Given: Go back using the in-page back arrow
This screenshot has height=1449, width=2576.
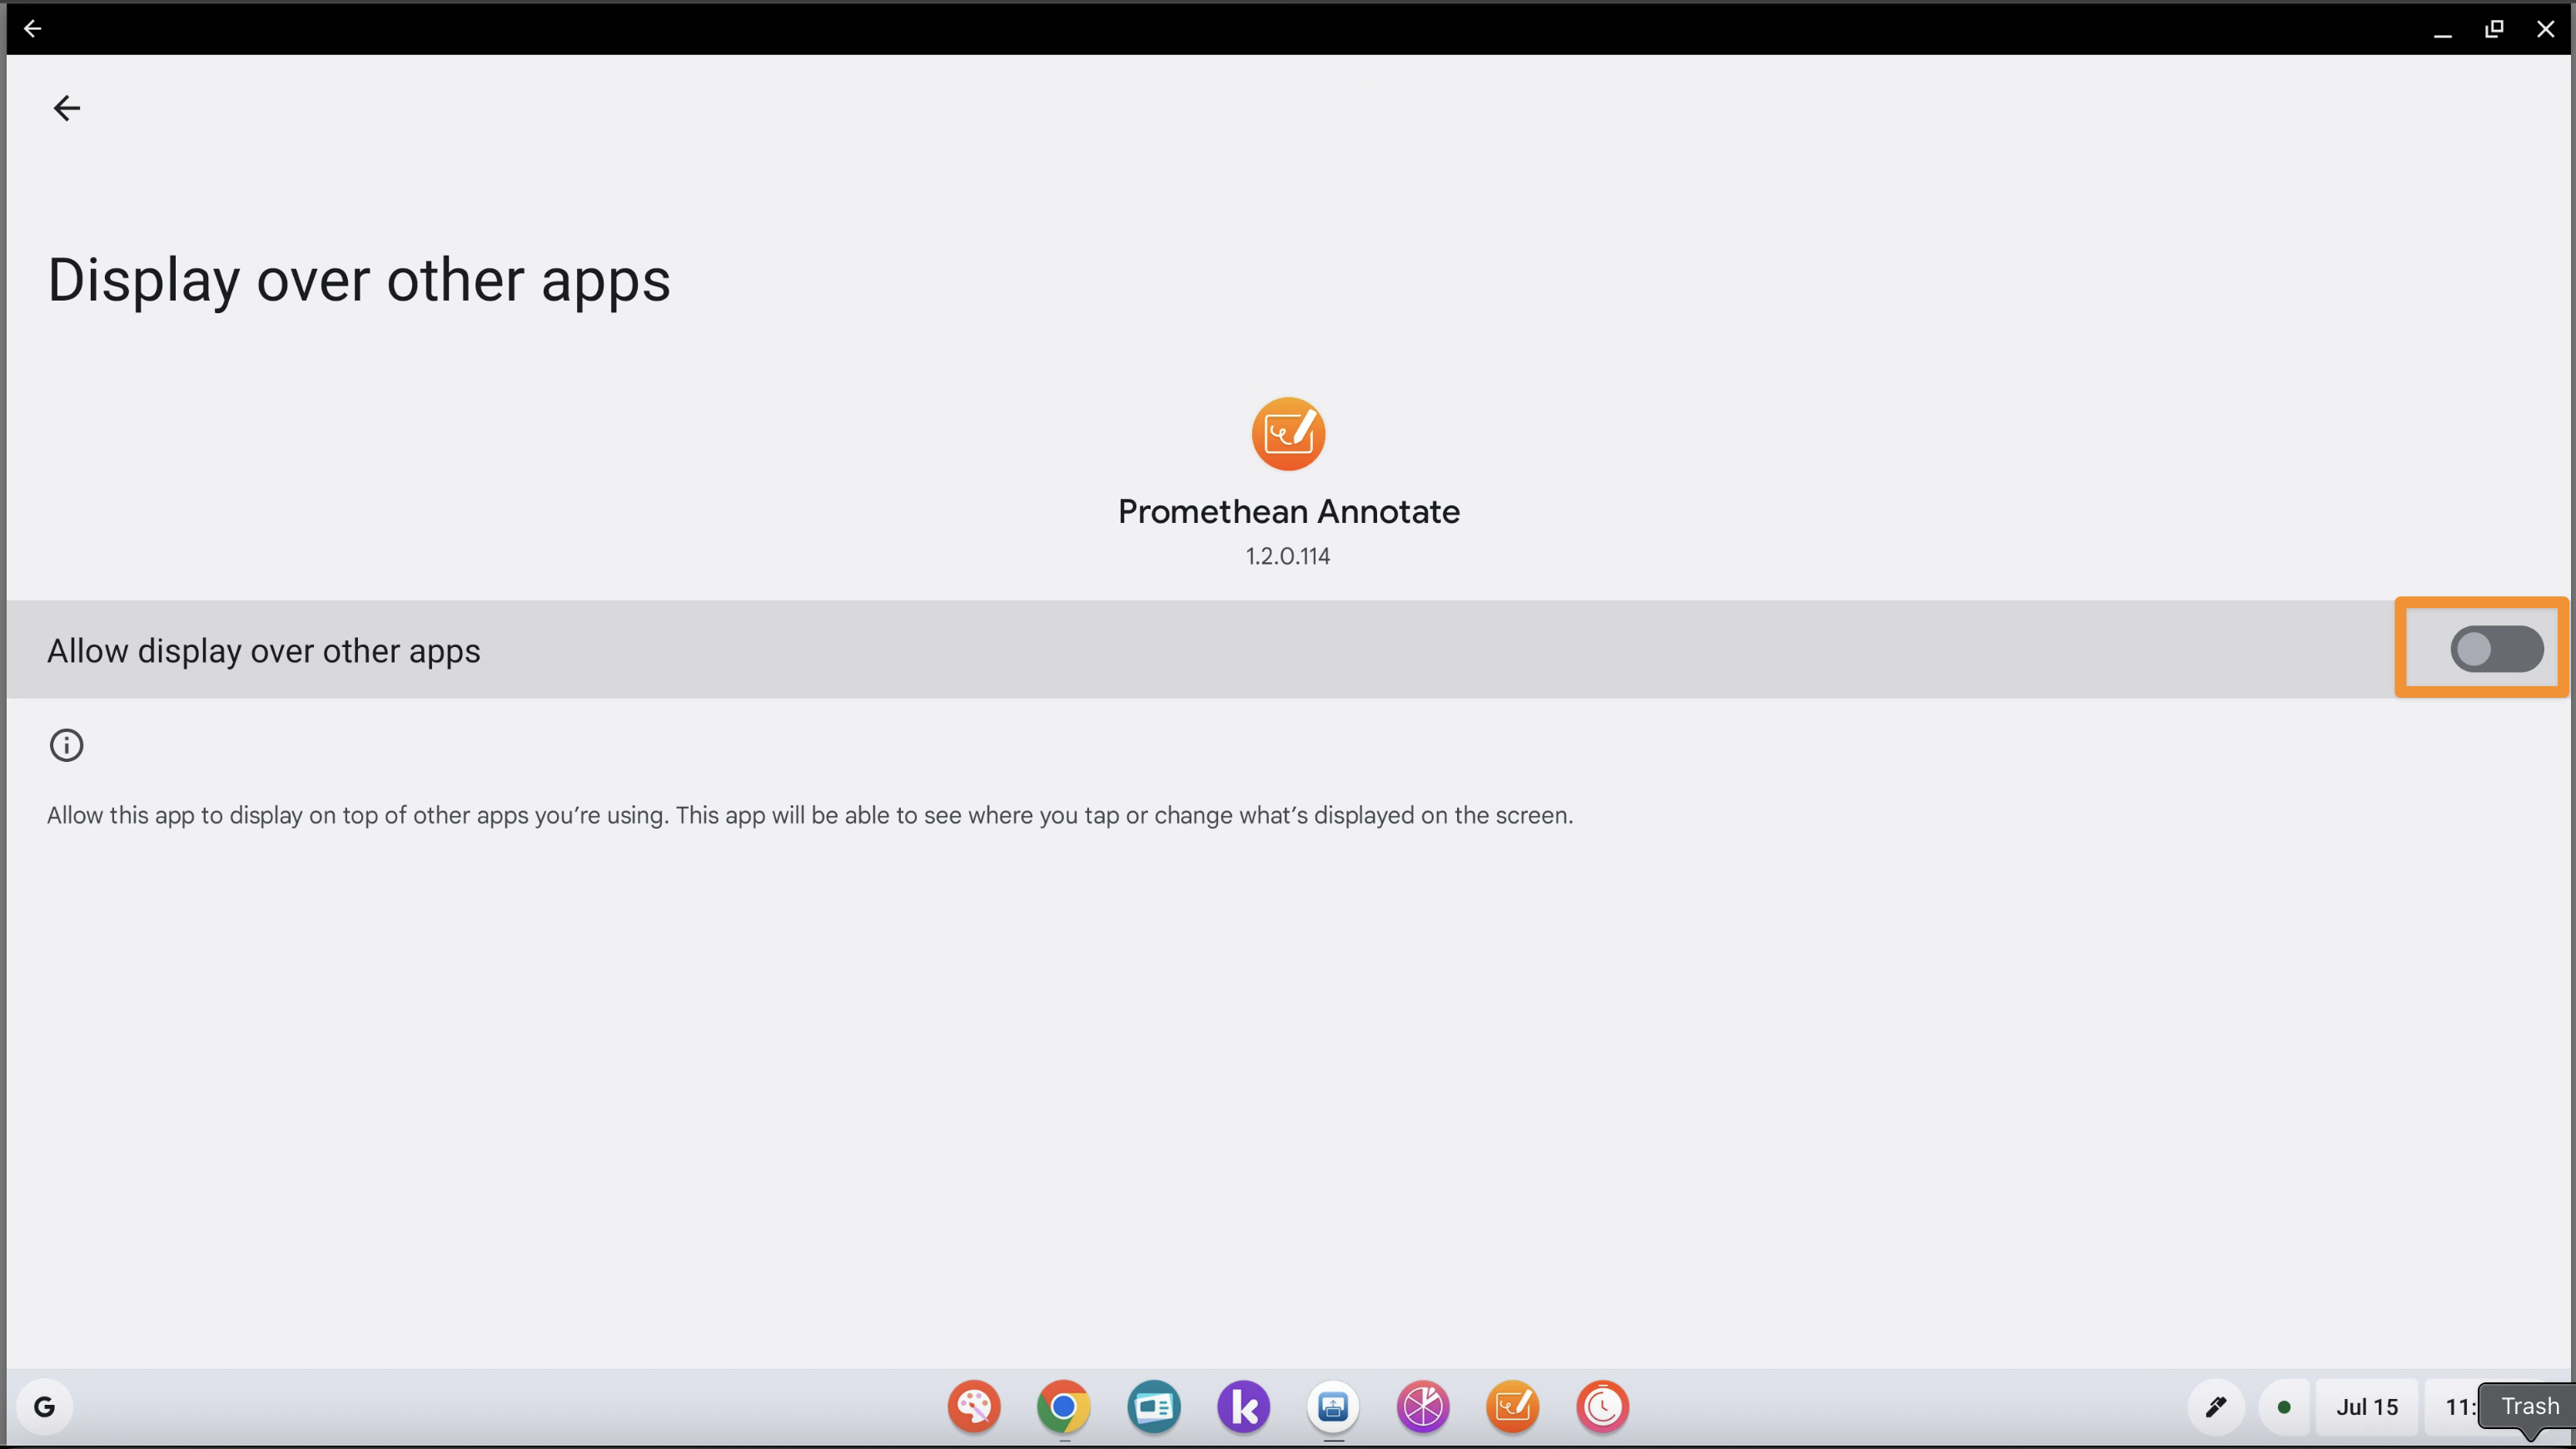Looking at the screenshot, I should click(x=66, y=108).
